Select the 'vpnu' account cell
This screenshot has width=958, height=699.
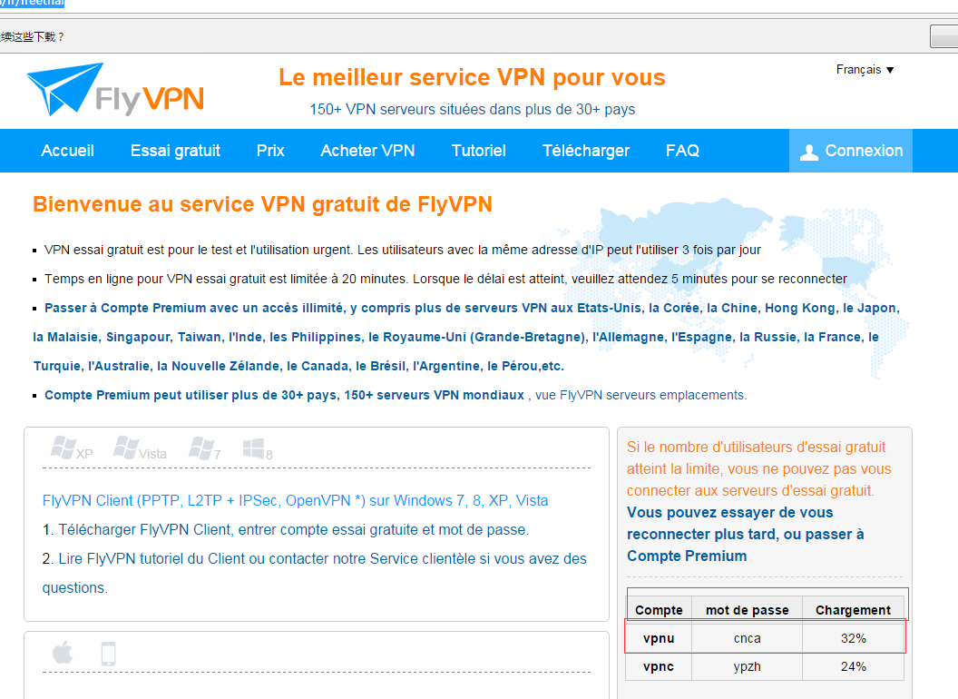(659, 638)
